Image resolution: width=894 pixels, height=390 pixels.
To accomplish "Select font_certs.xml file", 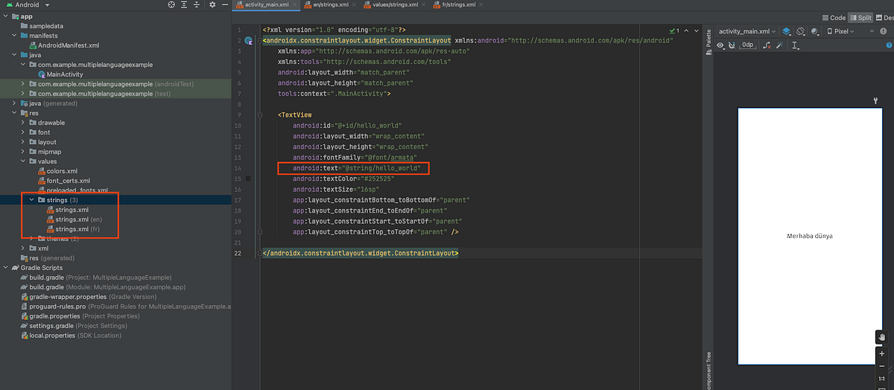I will [x=63, y=180].
